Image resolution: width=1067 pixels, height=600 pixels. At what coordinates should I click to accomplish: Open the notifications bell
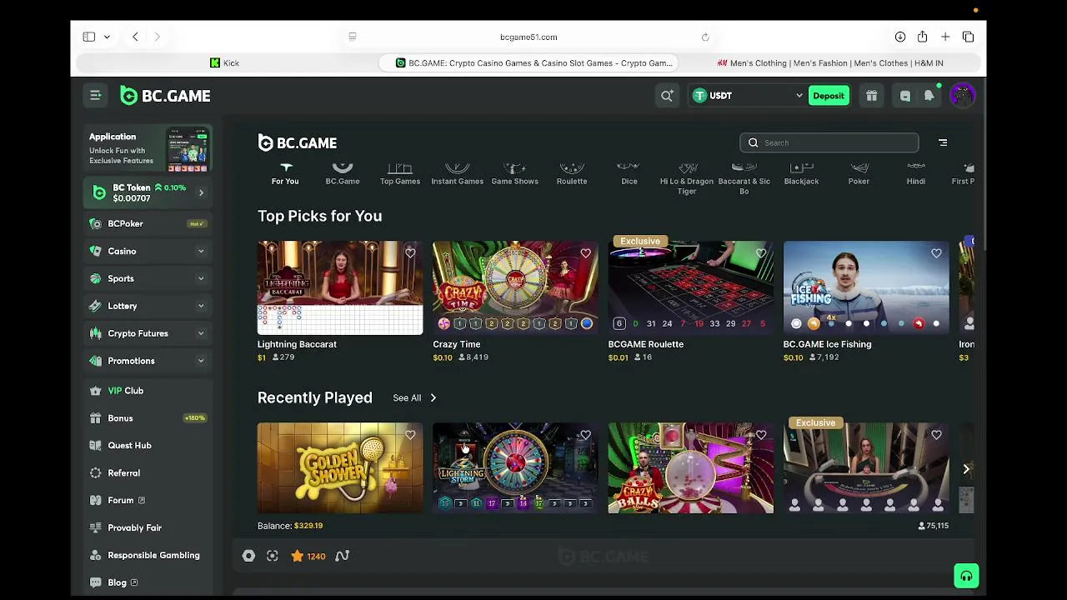(x=929, y=96)
